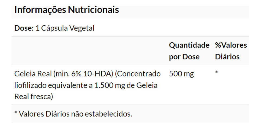Click the Real fresca) closing line
The width and height of the screenshot is (261, 128).
(x=34, y=97)
